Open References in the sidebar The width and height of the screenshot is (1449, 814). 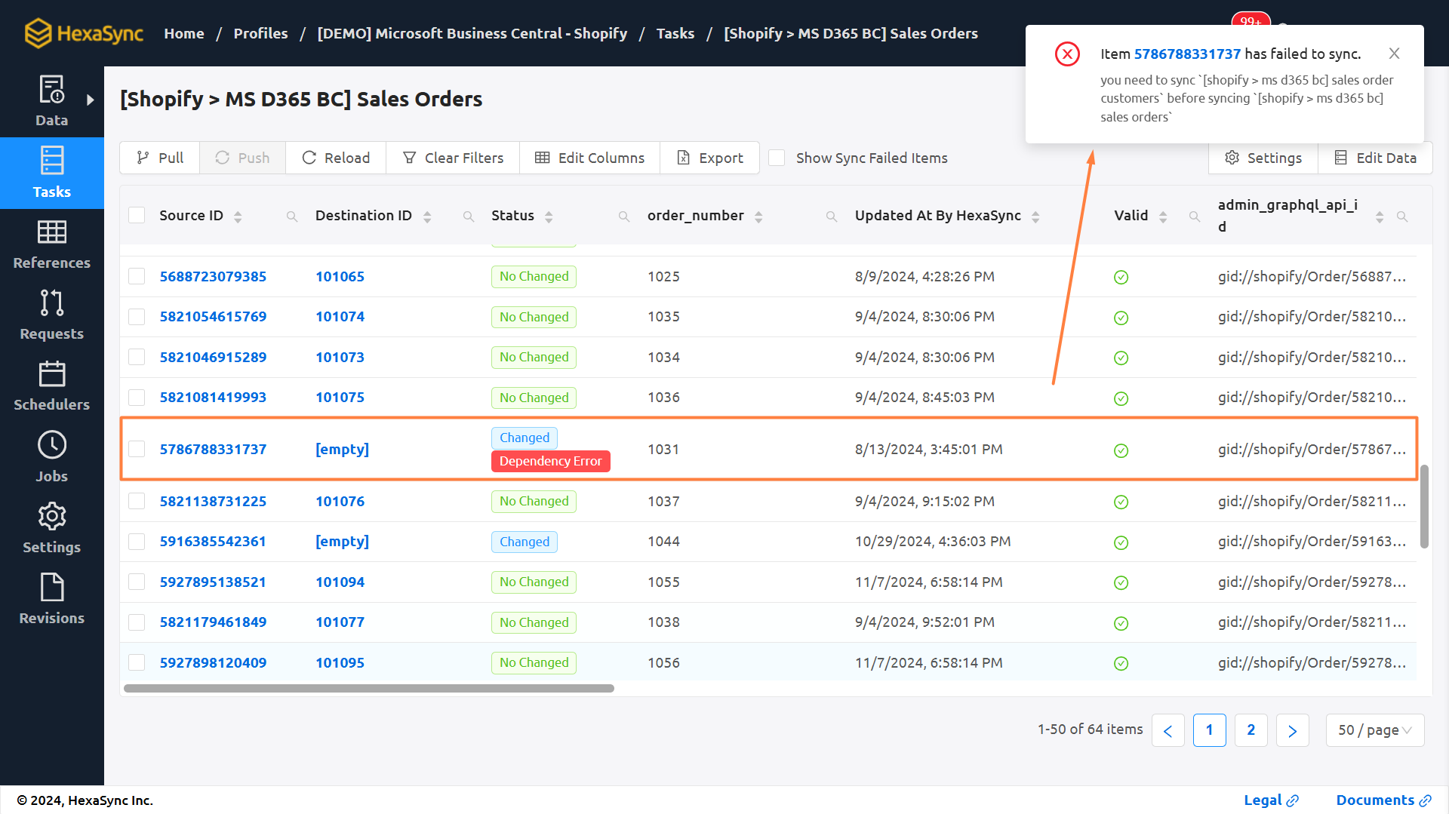pyautogui.click(x=51, y=244)
